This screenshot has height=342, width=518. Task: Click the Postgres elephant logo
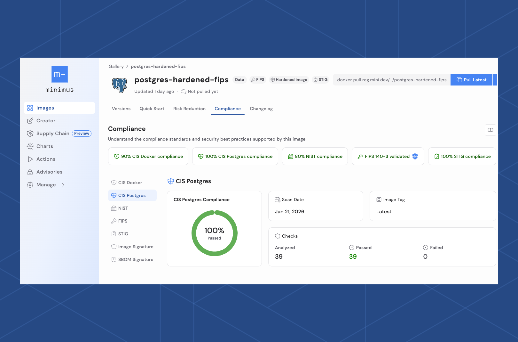[120, 85]
